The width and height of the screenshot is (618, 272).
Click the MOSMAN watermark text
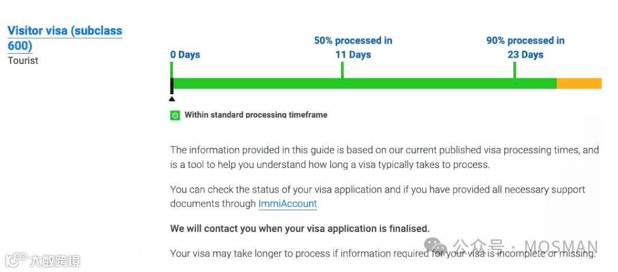[x=561, y=247]
